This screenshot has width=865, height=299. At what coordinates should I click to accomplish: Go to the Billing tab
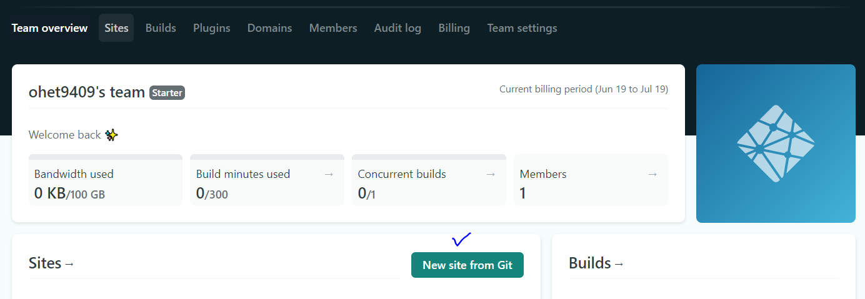(454, 28)
